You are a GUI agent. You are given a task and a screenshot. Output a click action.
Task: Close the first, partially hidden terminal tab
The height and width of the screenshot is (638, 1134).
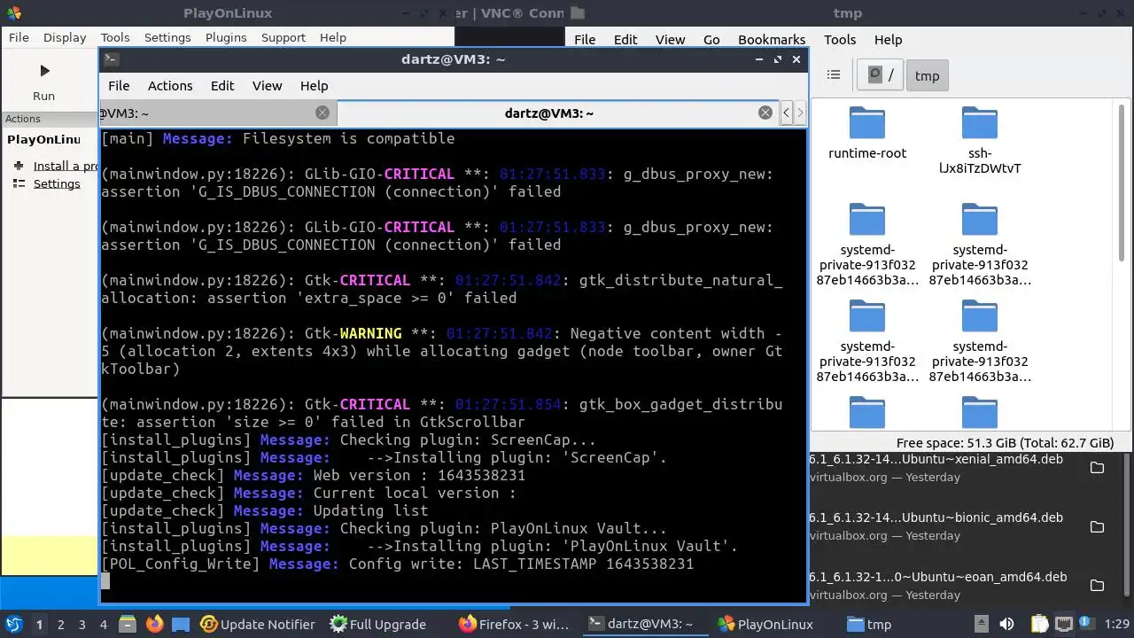pos(322,113)
